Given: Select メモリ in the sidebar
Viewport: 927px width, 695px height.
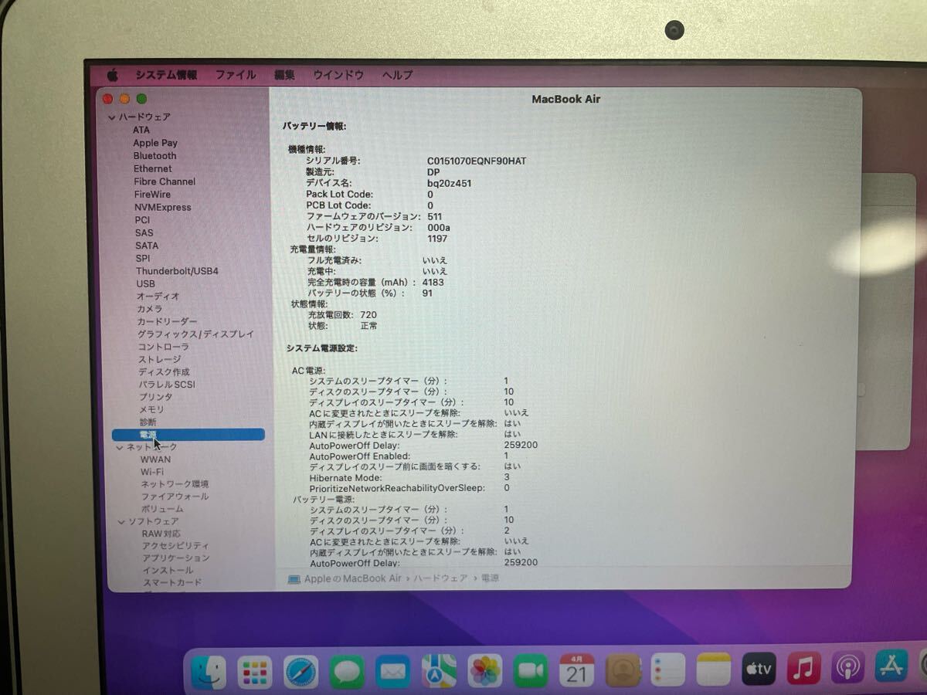Looking at the screenshot, I should tap(151, 409).
